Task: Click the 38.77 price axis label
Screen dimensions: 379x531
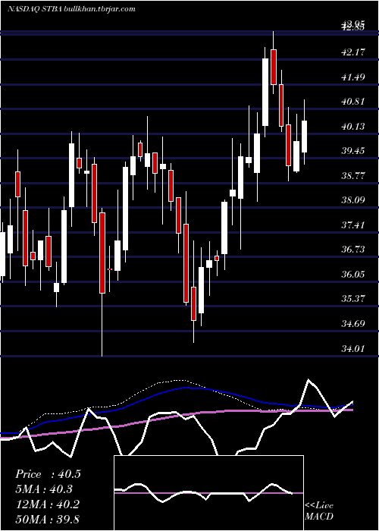Action: pos(353,175)
